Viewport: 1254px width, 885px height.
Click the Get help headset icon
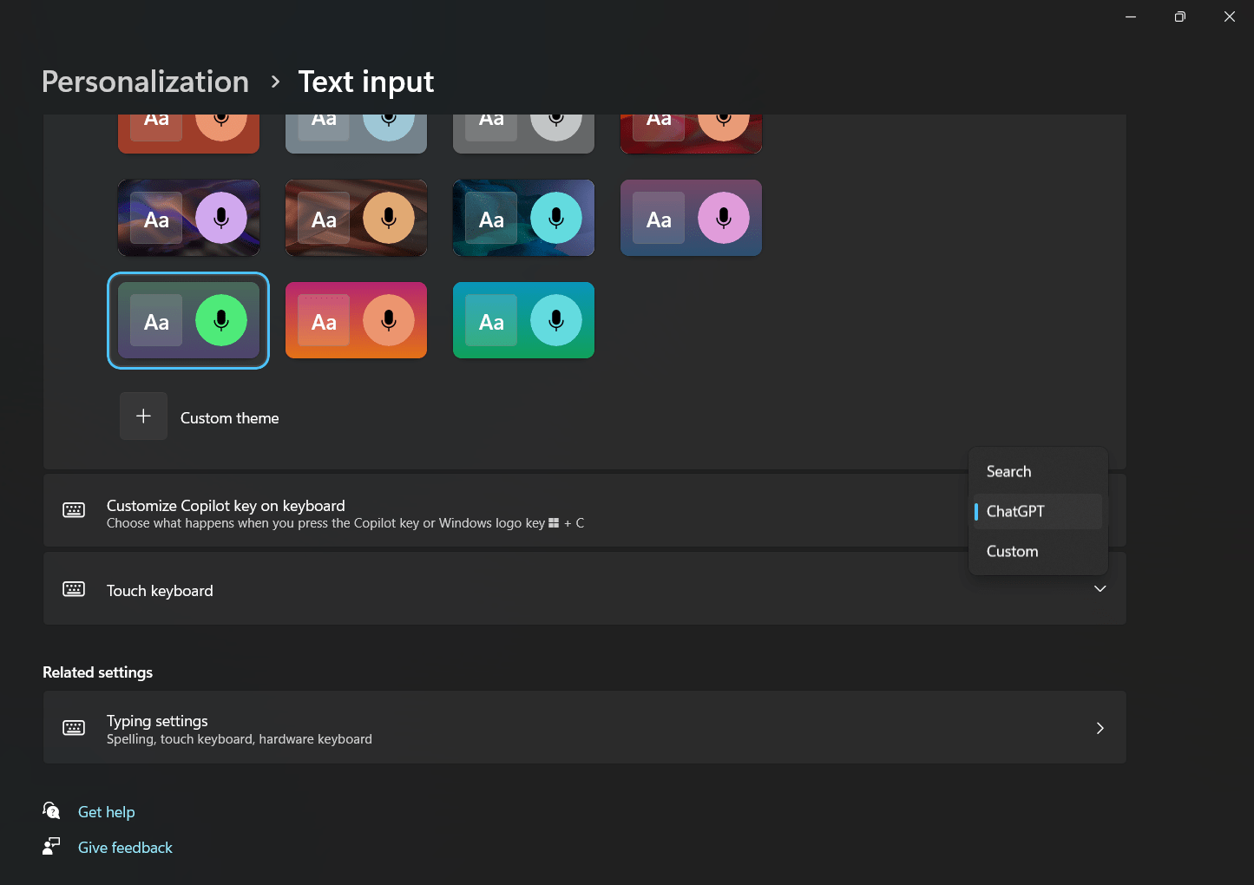(52, 810)
